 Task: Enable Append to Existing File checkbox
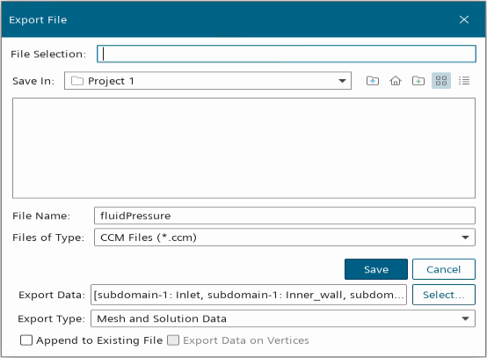point(26,340)
